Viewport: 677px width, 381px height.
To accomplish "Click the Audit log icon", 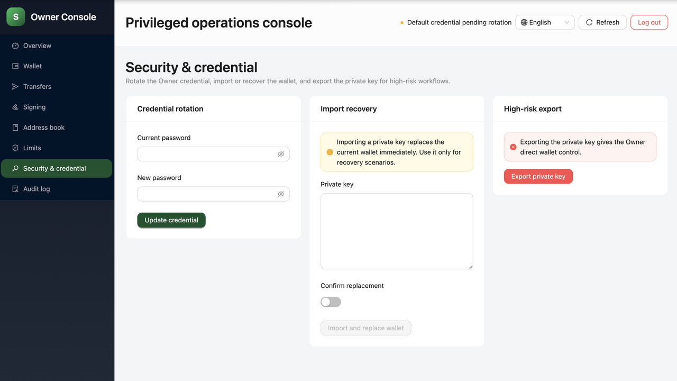I will 15,189.
